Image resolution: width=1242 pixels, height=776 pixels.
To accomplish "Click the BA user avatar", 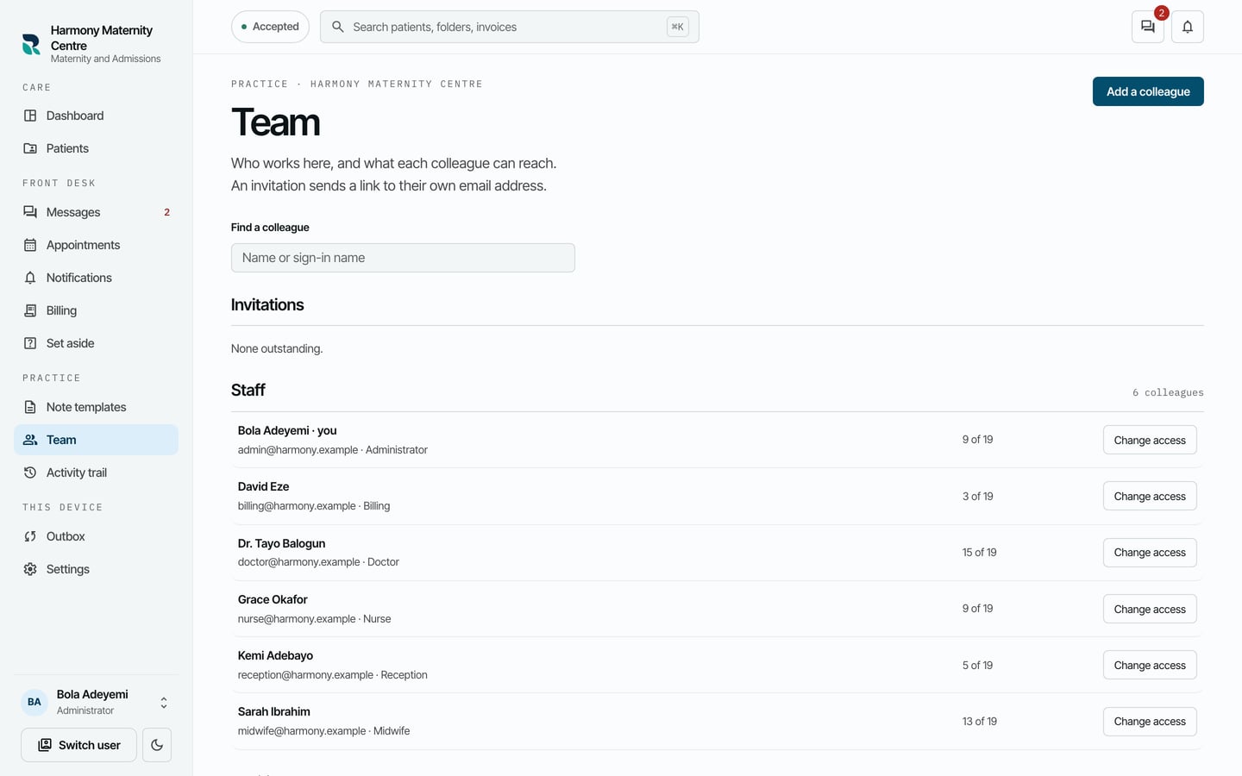I will [x=34, y=702].
